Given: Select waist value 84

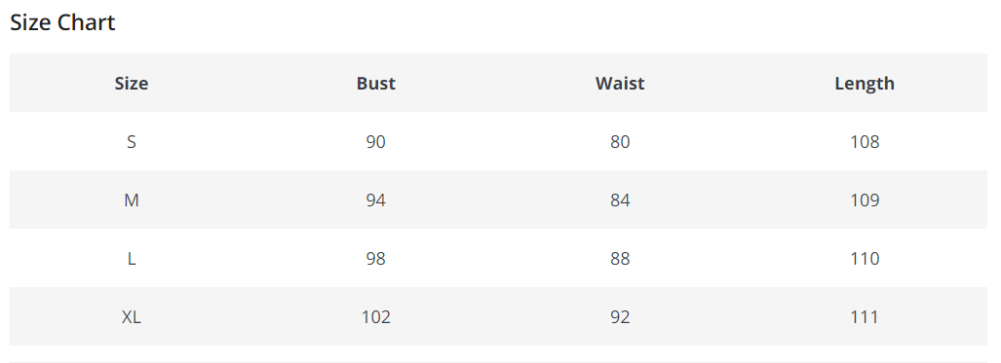Looking at the screenshot, I should (620, 200).
